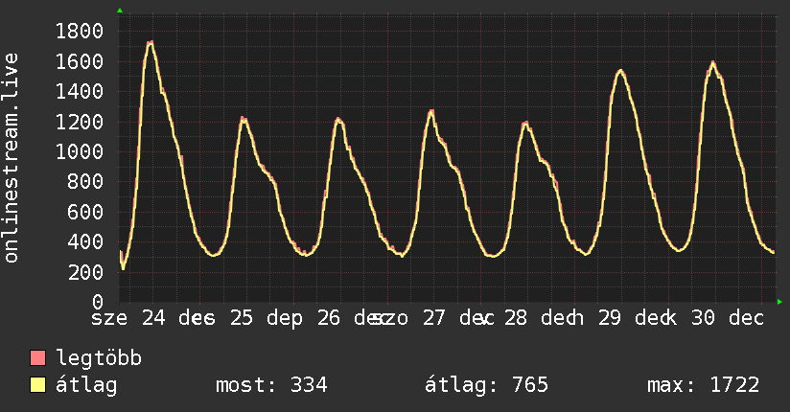Click the 1800 y-axis label
The height and width of the screenshot is (412, 790).
80,32
